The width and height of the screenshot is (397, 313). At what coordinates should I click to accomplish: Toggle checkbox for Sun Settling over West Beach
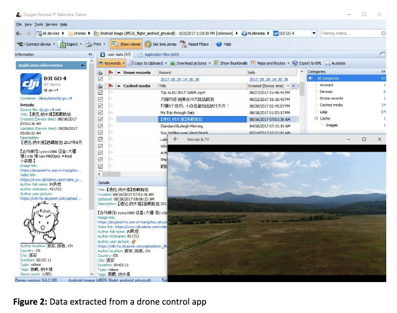(100, 133)
